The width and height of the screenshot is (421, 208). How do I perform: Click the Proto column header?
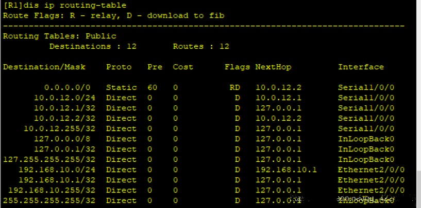coord(119,67)
